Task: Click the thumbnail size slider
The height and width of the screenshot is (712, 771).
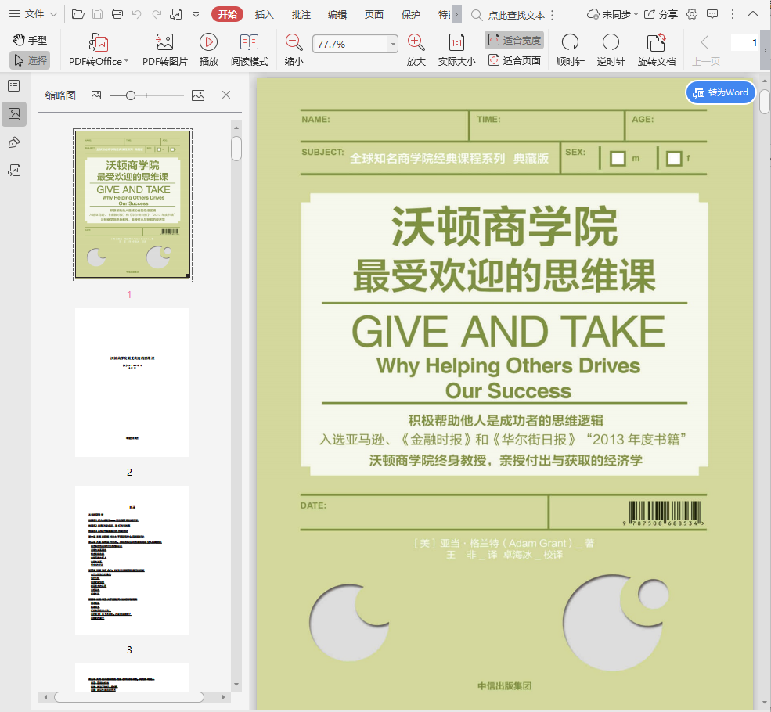Action: (131, 95)
